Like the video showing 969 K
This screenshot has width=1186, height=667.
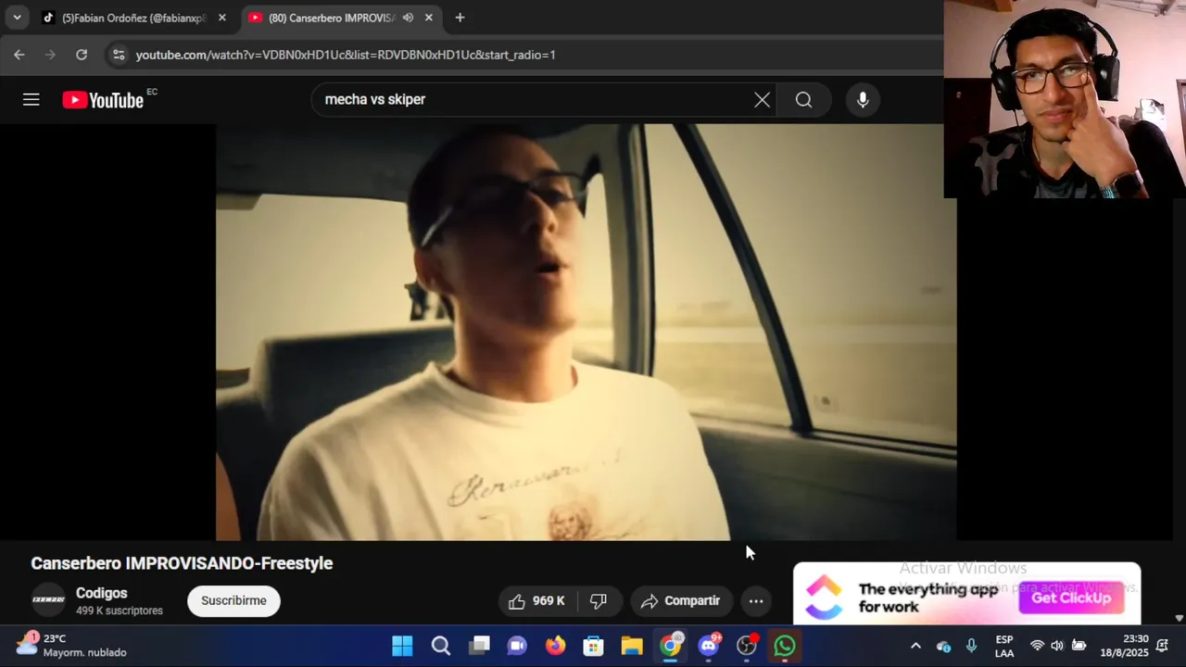coord(536,601)
